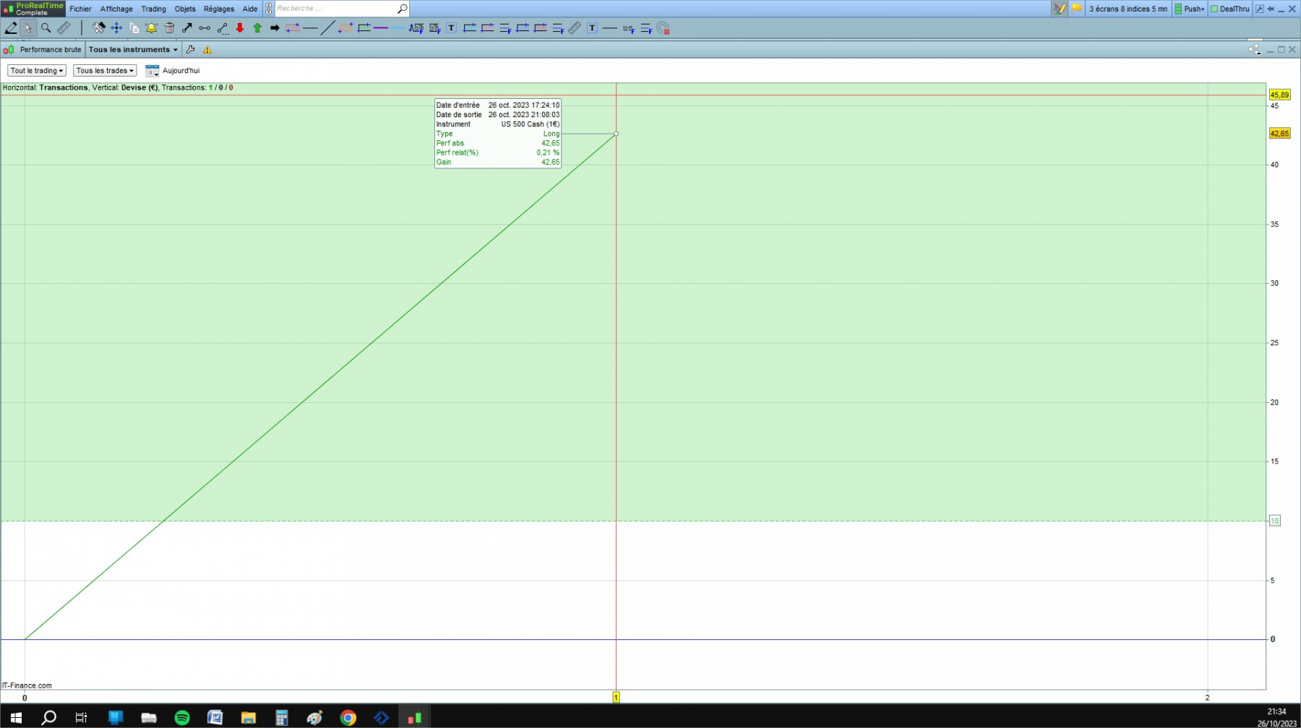Screen dimensions: 1301x728
Task: Open the calendar date range dropdown
Action: tap(152, 71)
